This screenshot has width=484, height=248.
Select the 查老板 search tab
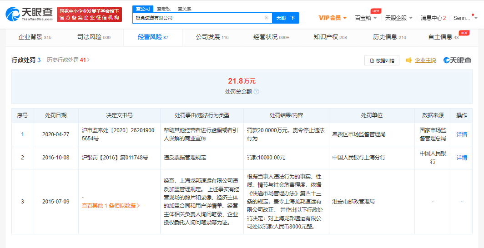pyautogui.click(x=164, y=9)
